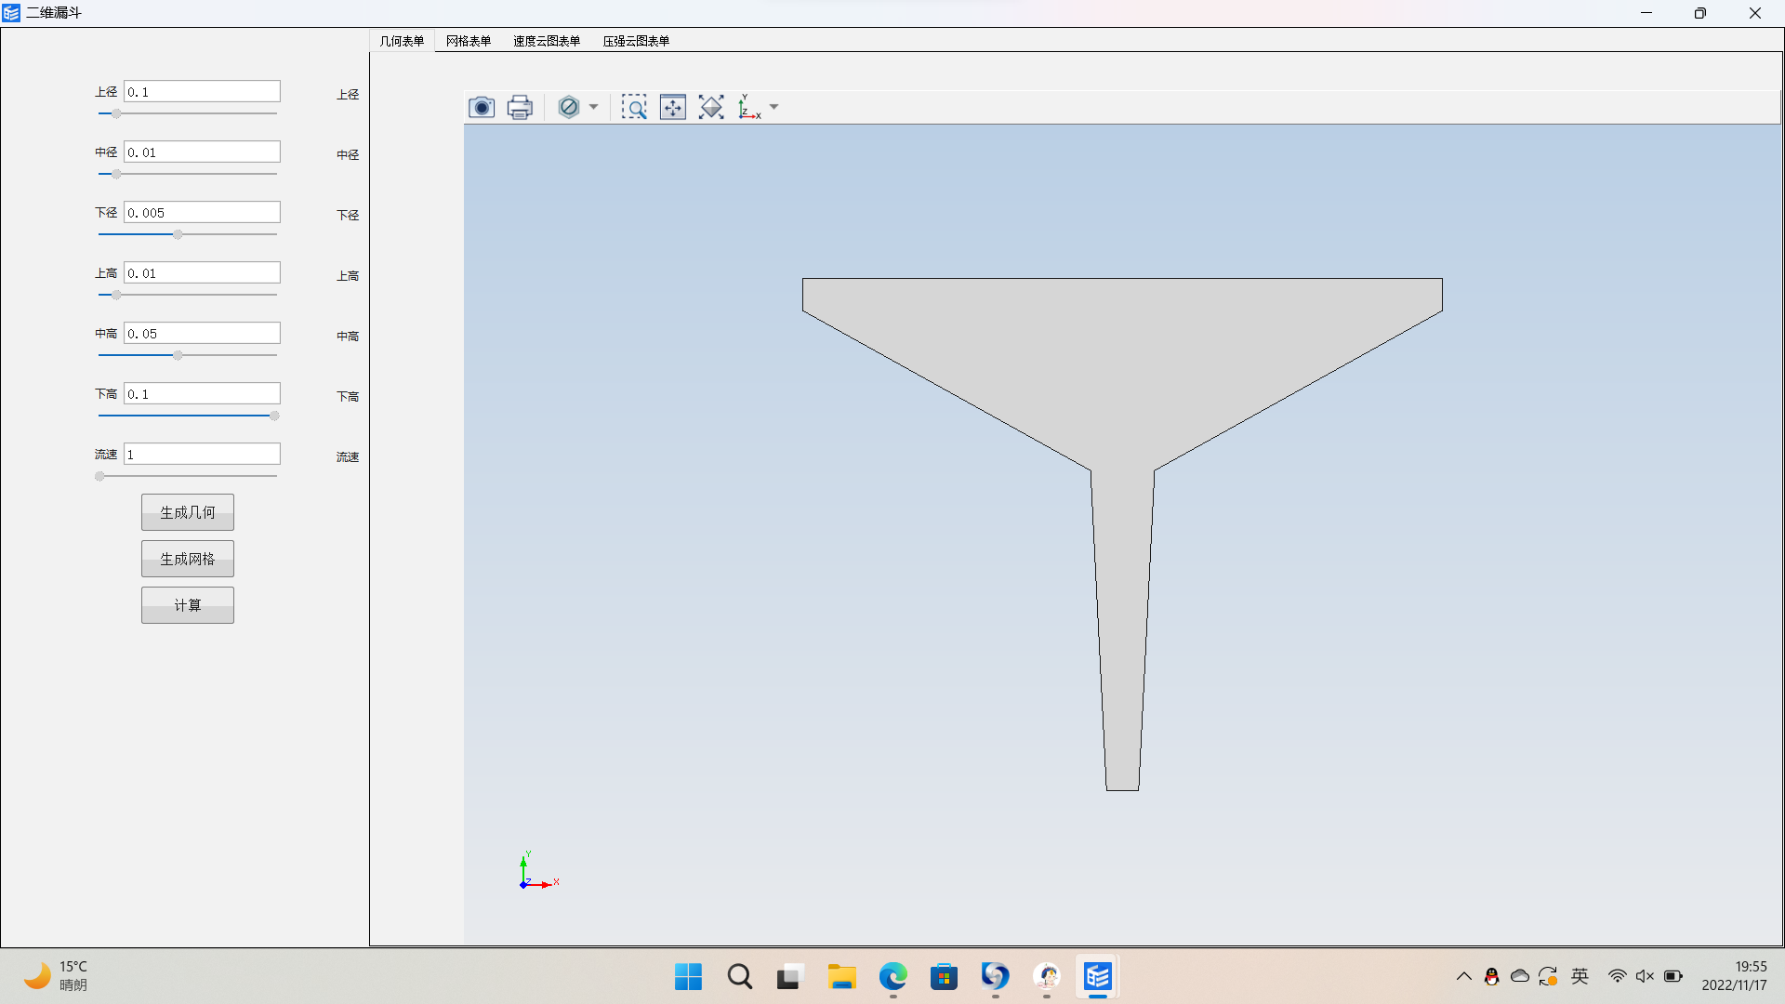Open the 网格表单 tab
This screenshot has height=1004, width=1785.
[x=467, y=41]
